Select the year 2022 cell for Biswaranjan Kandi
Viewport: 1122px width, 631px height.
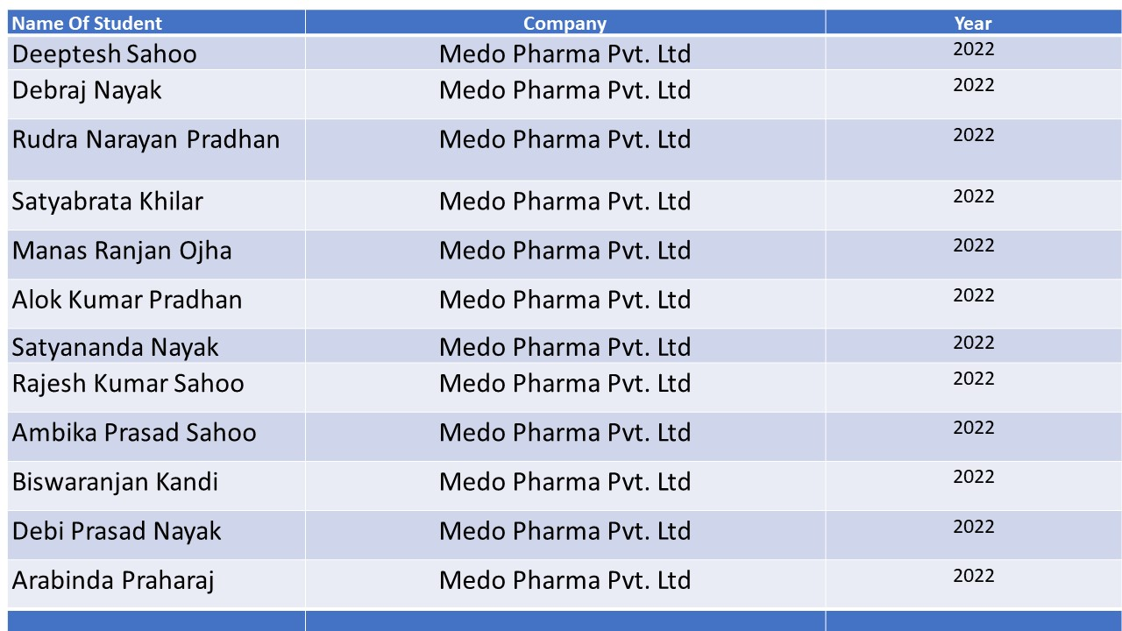coord(973,486)
